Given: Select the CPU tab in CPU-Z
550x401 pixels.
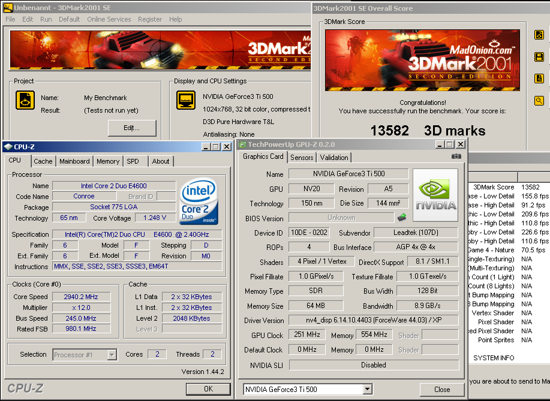Looking at the screenshot, I should click(18, 160).
